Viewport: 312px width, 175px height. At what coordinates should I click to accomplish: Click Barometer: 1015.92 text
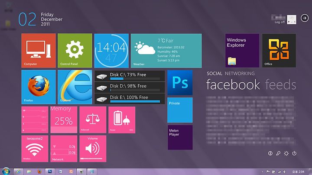[x=171, y=47]
